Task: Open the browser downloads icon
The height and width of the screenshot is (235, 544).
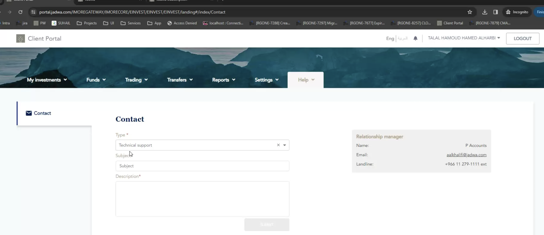Action: [x=484, y=12]
